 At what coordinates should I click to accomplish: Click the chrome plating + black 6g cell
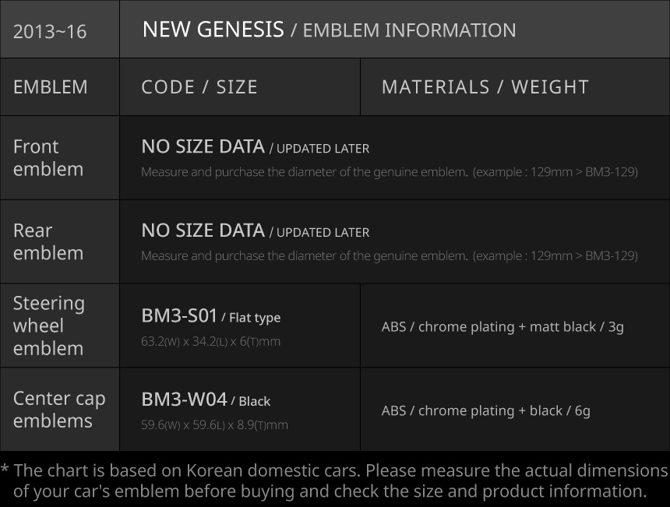[x=485, y=410]
